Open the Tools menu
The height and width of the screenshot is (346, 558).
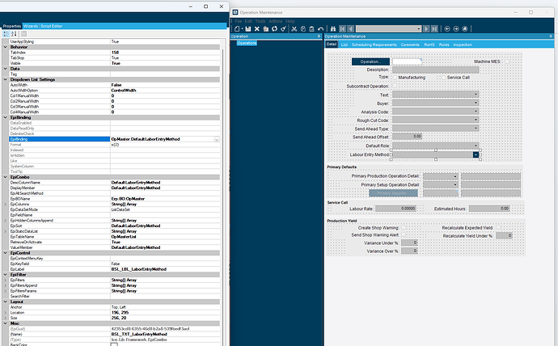260,21
